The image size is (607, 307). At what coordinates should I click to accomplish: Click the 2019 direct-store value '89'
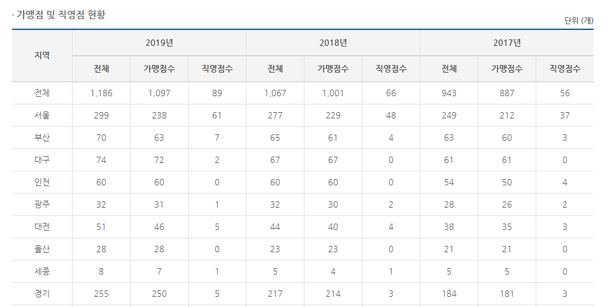[217, 93]
